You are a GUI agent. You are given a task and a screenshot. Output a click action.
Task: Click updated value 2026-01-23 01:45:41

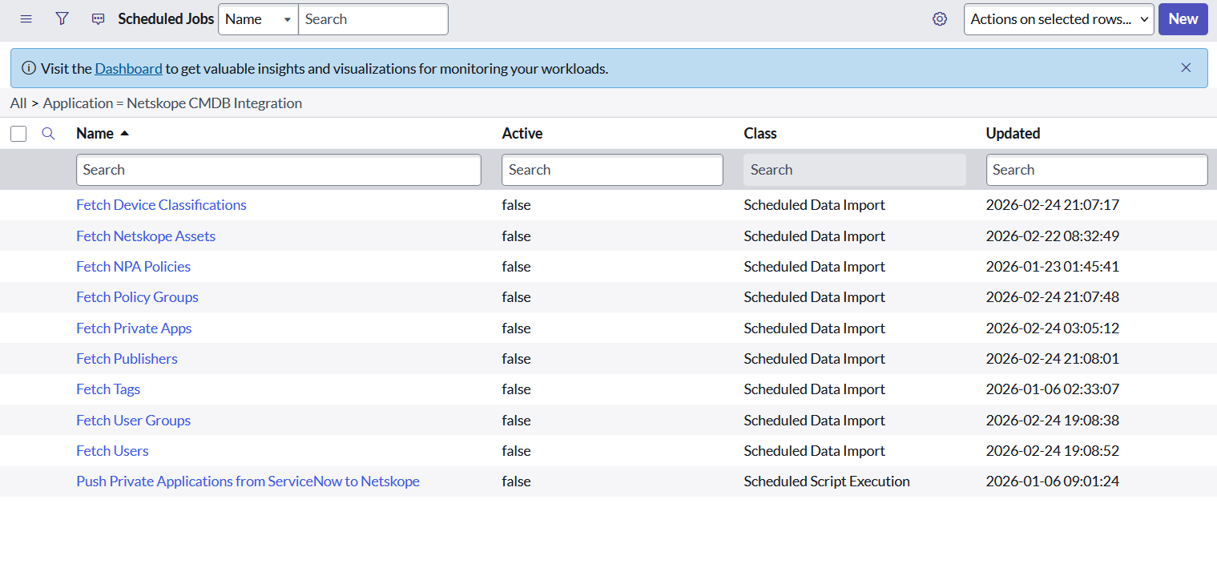[1052, 267]
